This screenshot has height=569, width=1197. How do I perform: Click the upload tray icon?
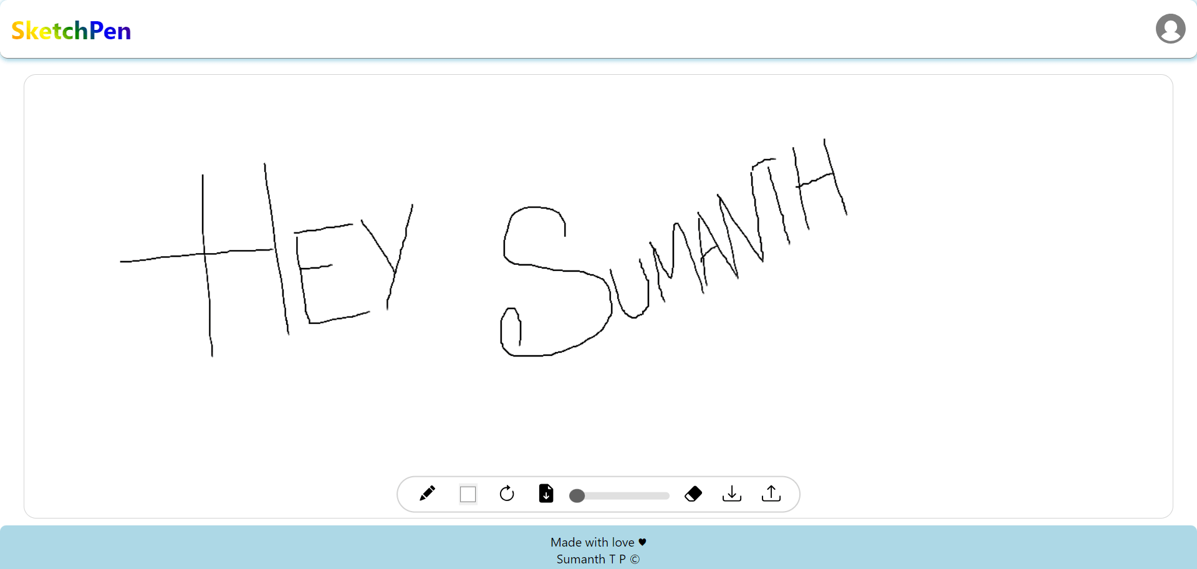pos(771,494)
